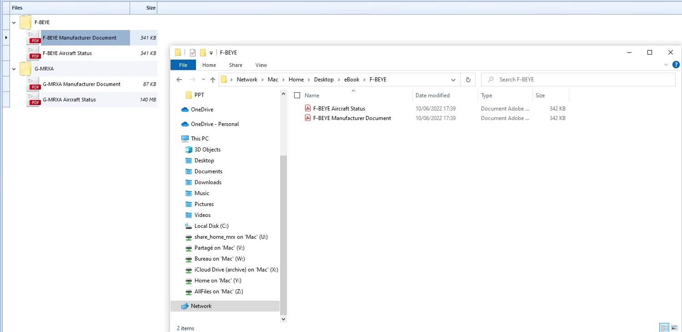
Task: Click the Downloads folder icon in navigation pane
Action: [x=189, y=182]
